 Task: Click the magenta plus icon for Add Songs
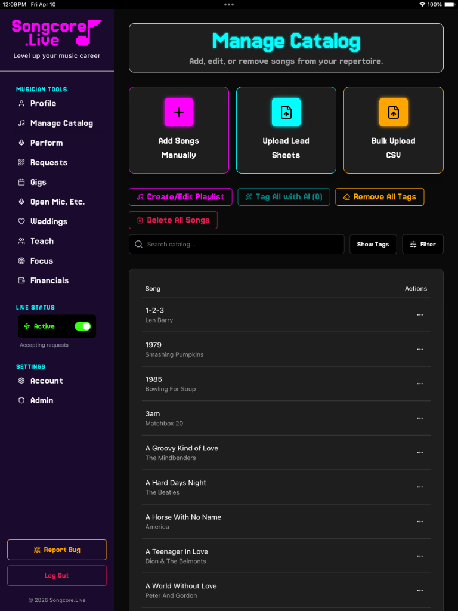coord(179,112)
